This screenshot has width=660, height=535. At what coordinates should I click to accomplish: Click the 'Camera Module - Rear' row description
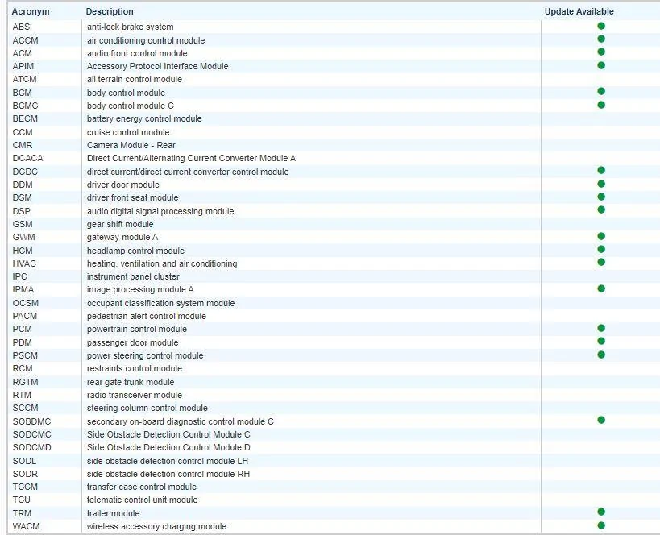(131, 145)
